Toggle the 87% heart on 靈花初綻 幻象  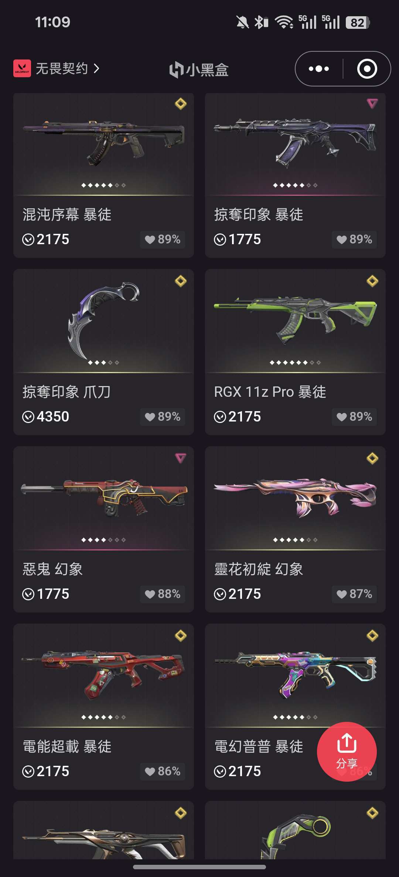coord(354,594)
